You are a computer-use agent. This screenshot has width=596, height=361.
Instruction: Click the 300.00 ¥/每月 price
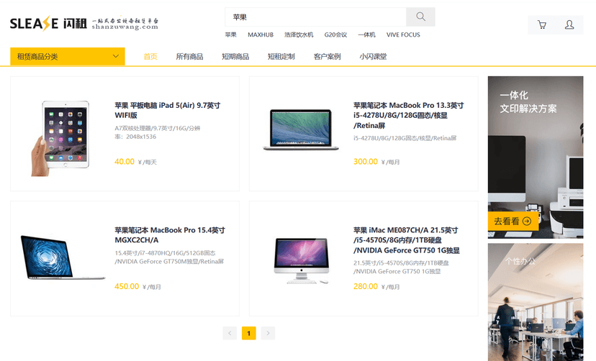pos(376,162)
